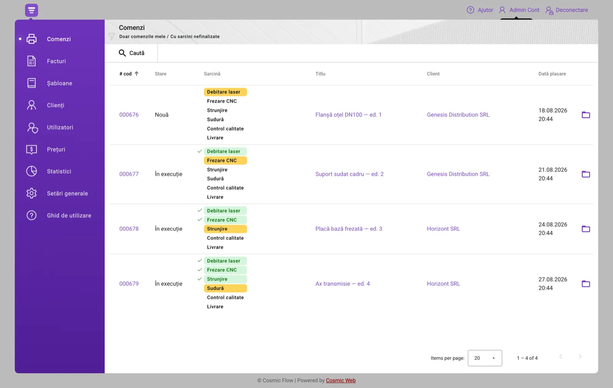Select Statistici menu label in sidebar
Image resolution: width=613 pixels, height=388 pixels.
[x=59, y=171]
